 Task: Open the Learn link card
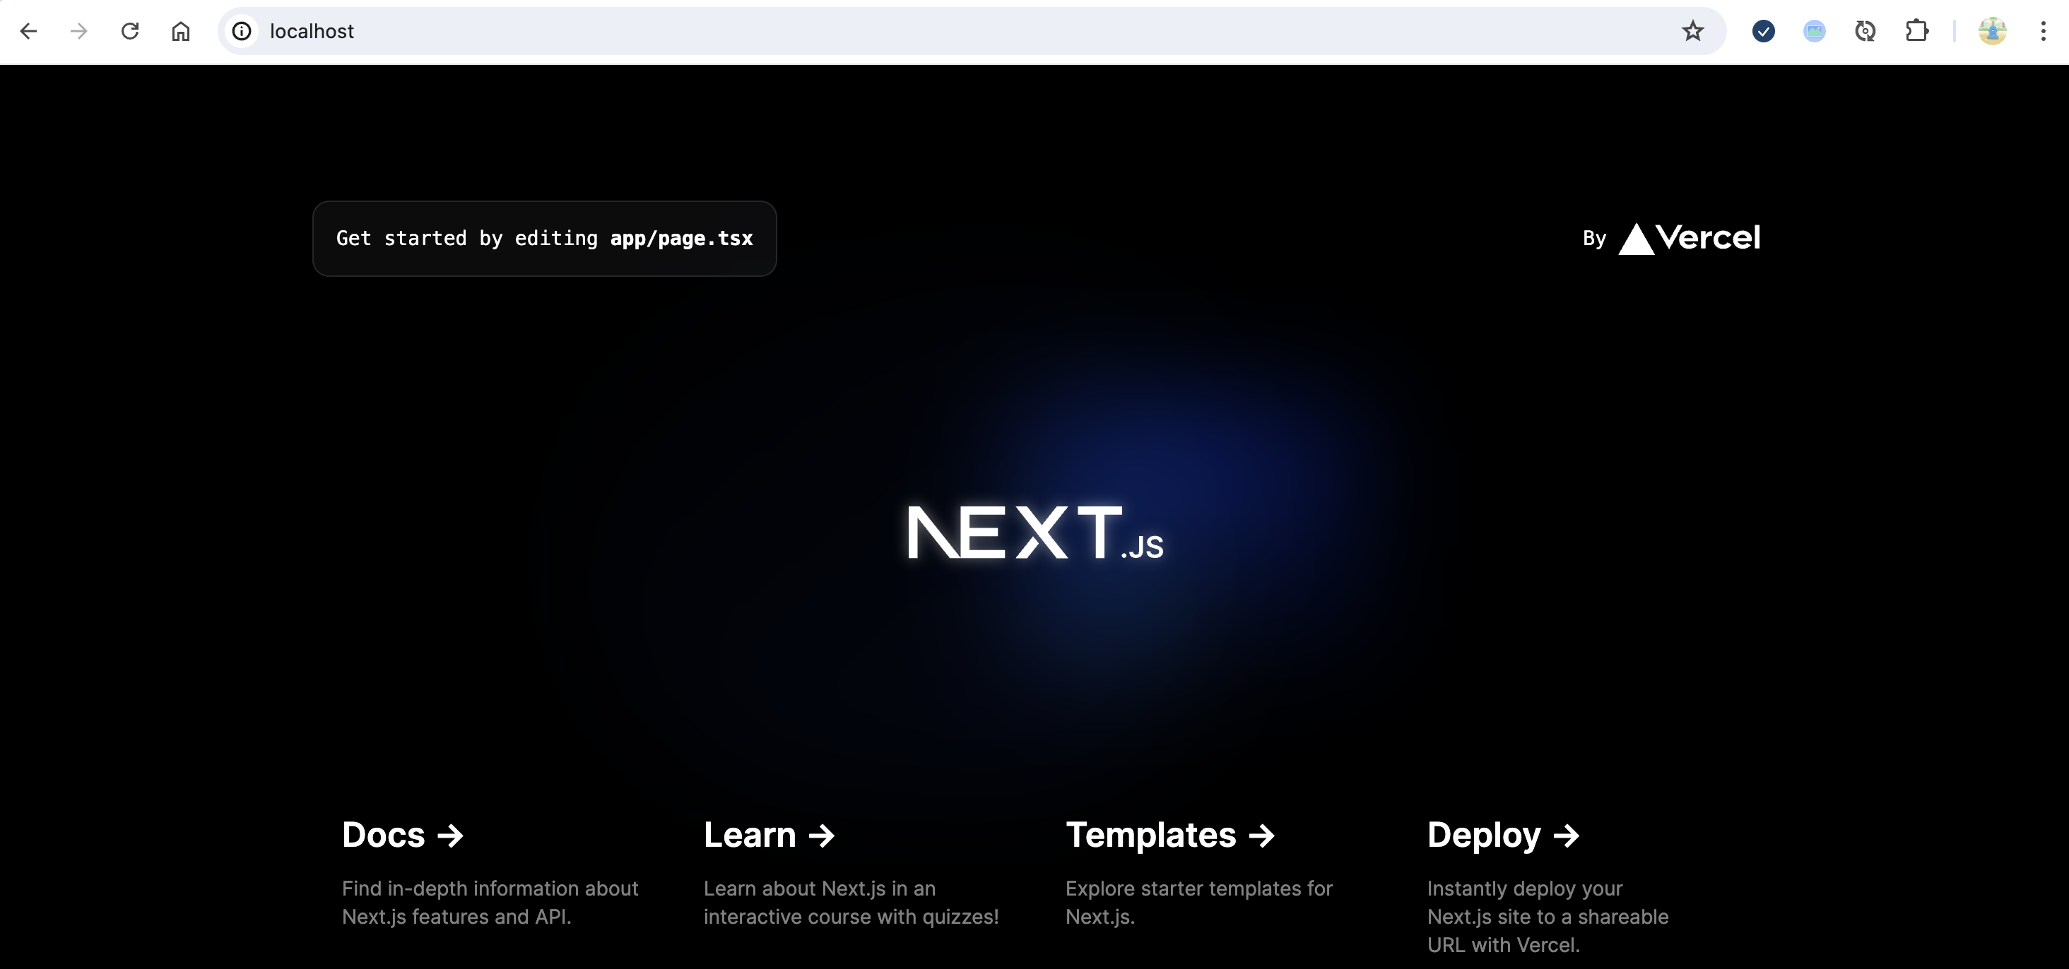(769, 835)
